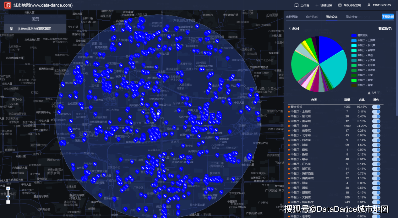The image size is (398, 218).
Task: Open the 房产信息 tab
Action: [312, 17]
